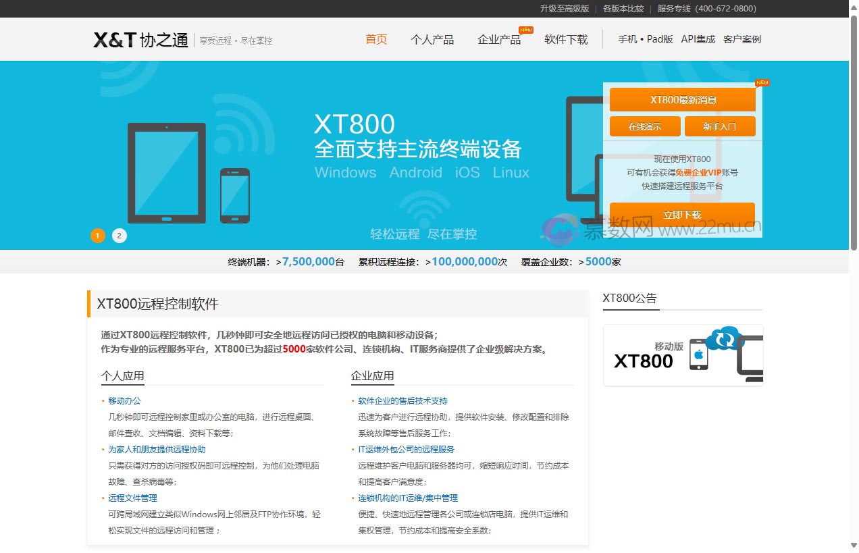859x553 pixels.
Task: Open the 个人产品 menu item
Action: (x=432, y=39)
